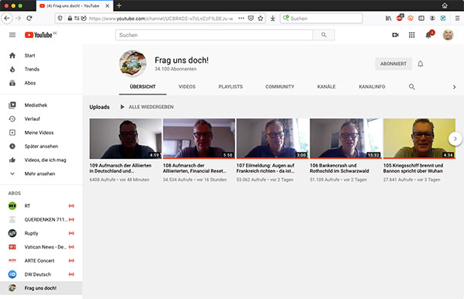The height and width of the screenshot is (299, 464).
Task: Open video 107 Eilmeldung thumbnail
Action: (272, 139)
